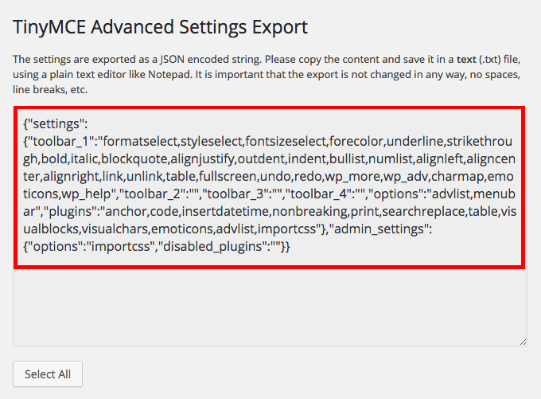Click the textarea resize handle corner

(x=523, y=342)
